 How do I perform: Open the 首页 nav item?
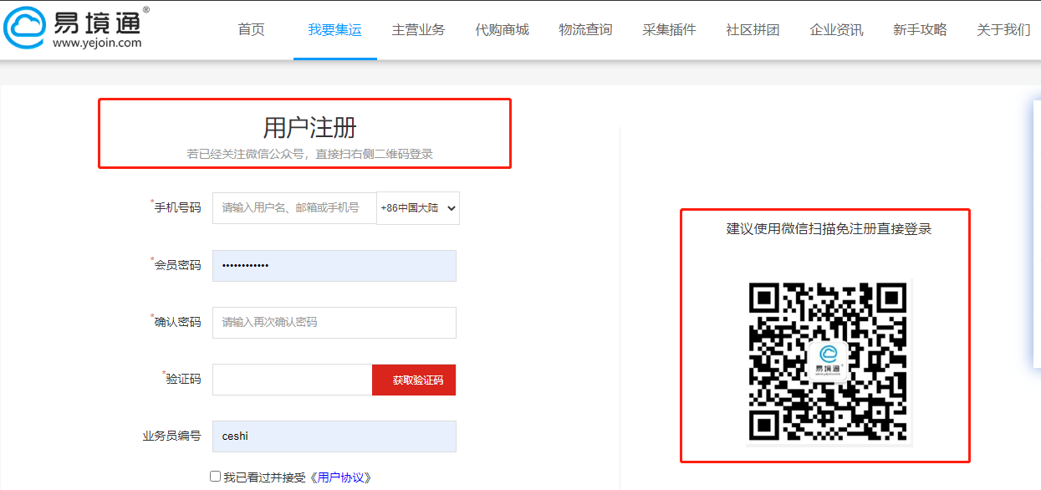tap(251, 29)
